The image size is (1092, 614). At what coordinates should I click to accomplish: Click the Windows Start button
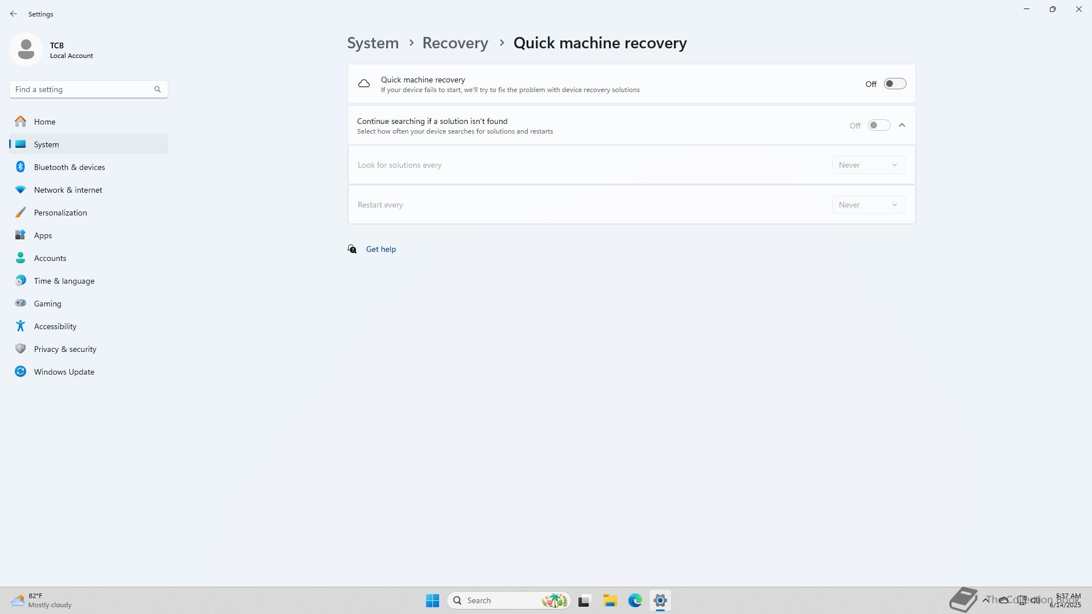tap(432, 600)
